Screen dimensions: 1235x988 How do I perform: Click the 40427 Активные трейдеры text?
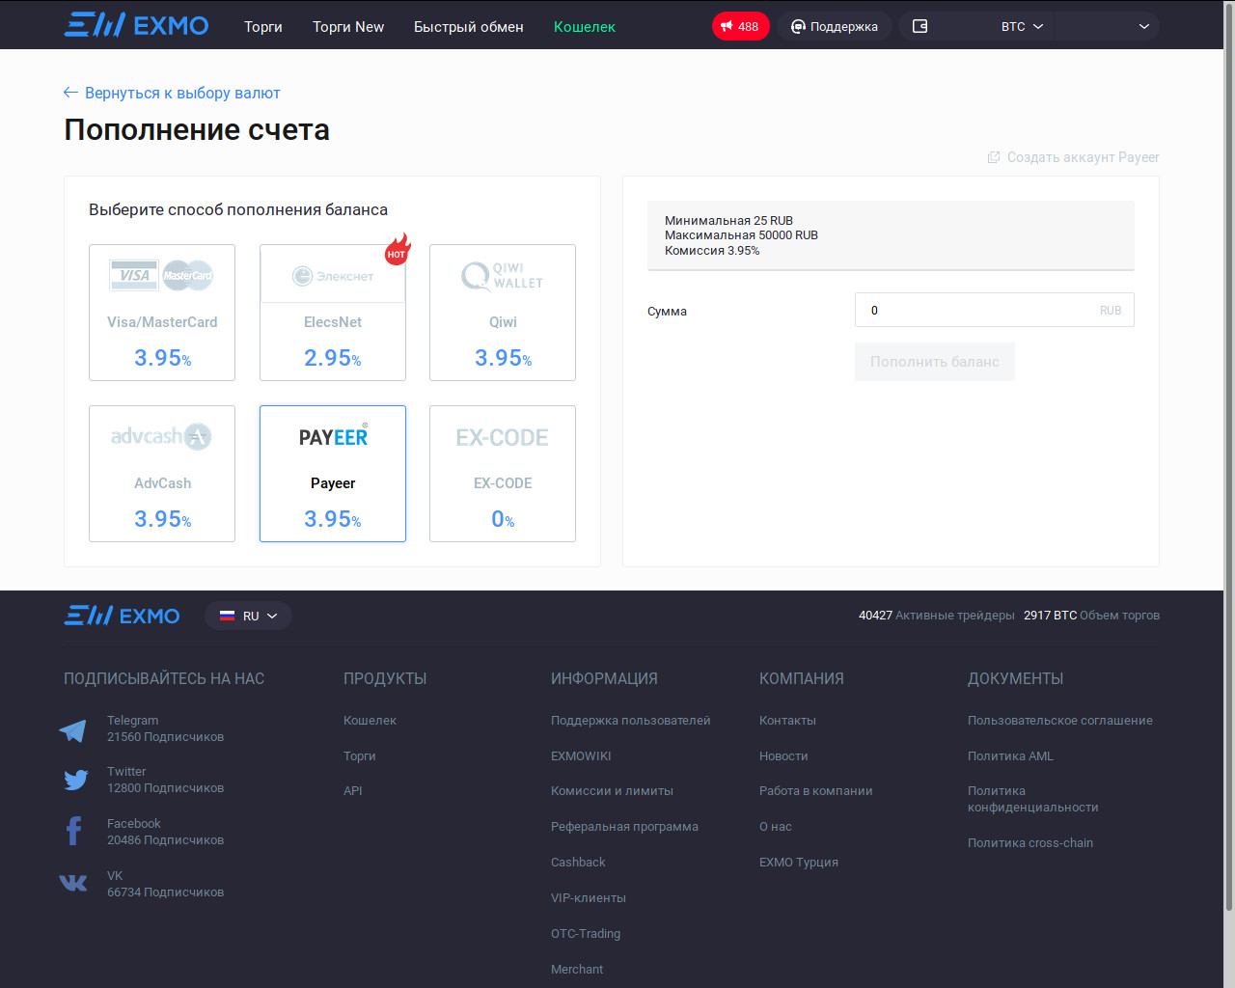(936, 616)
